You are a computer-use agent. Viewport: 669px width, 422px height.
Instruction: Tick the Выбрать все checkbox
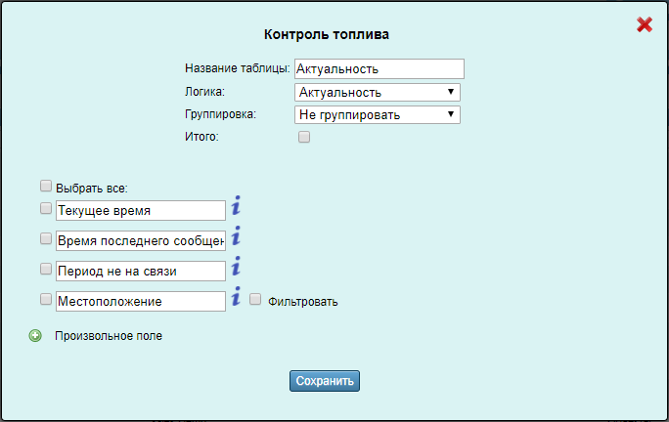point(46,186)
